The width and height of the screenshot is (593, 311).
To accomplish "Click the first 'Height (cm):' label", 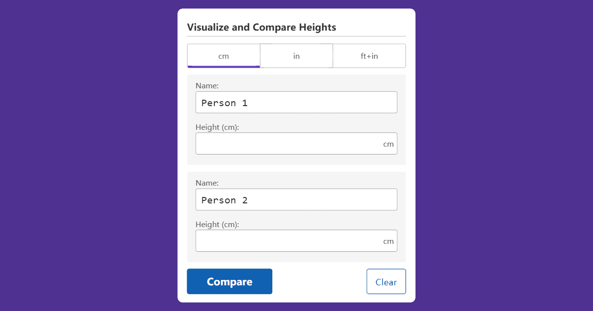I will tap(217, 127).
